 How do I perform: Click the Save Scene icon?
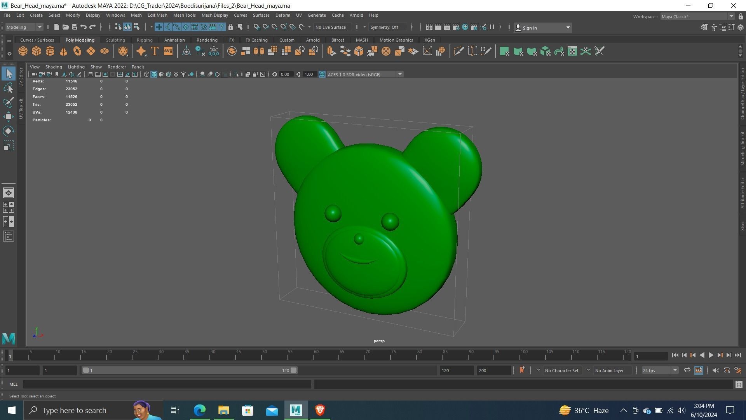click(x=75, y=27)
